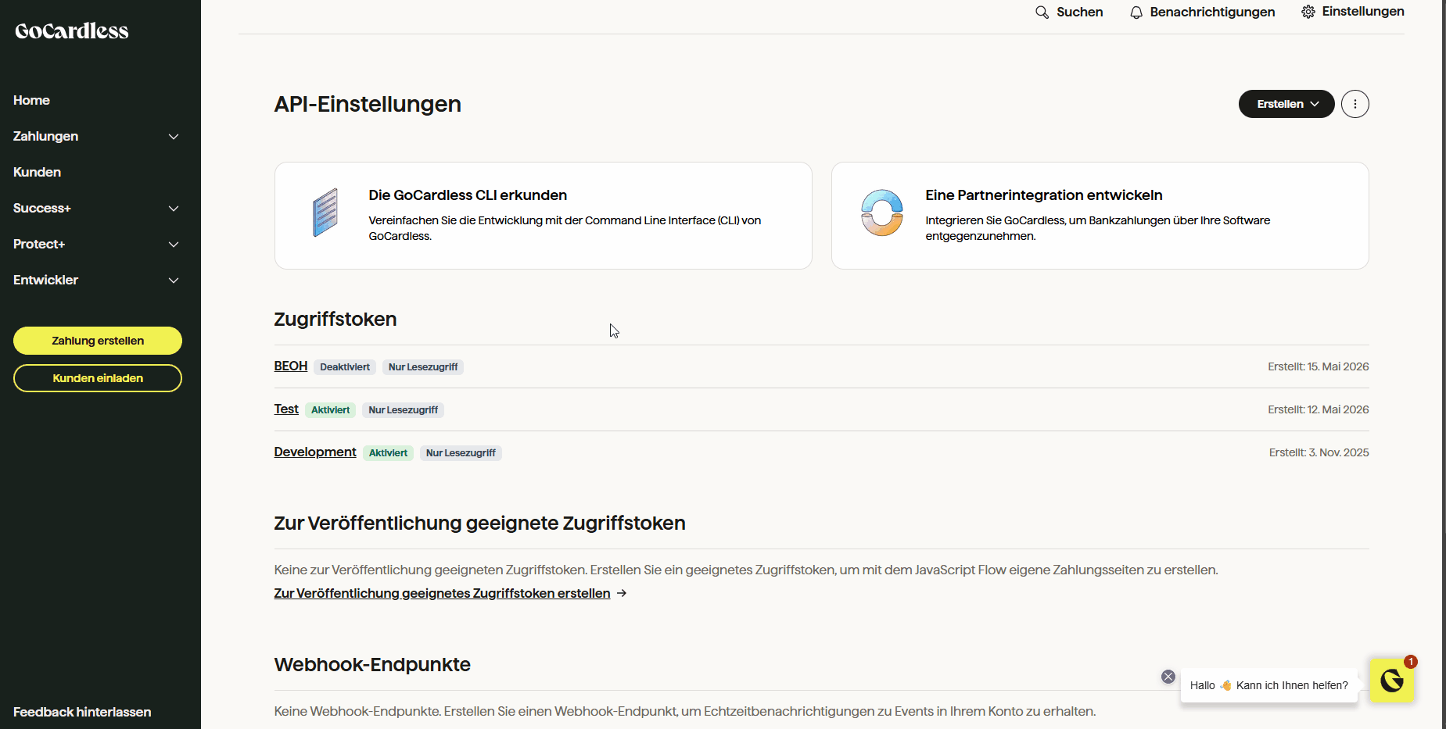The width and height of the screenshot is (1446, 729).
Task: Select the Success+ menu label
Action: (x=42, y=208)
